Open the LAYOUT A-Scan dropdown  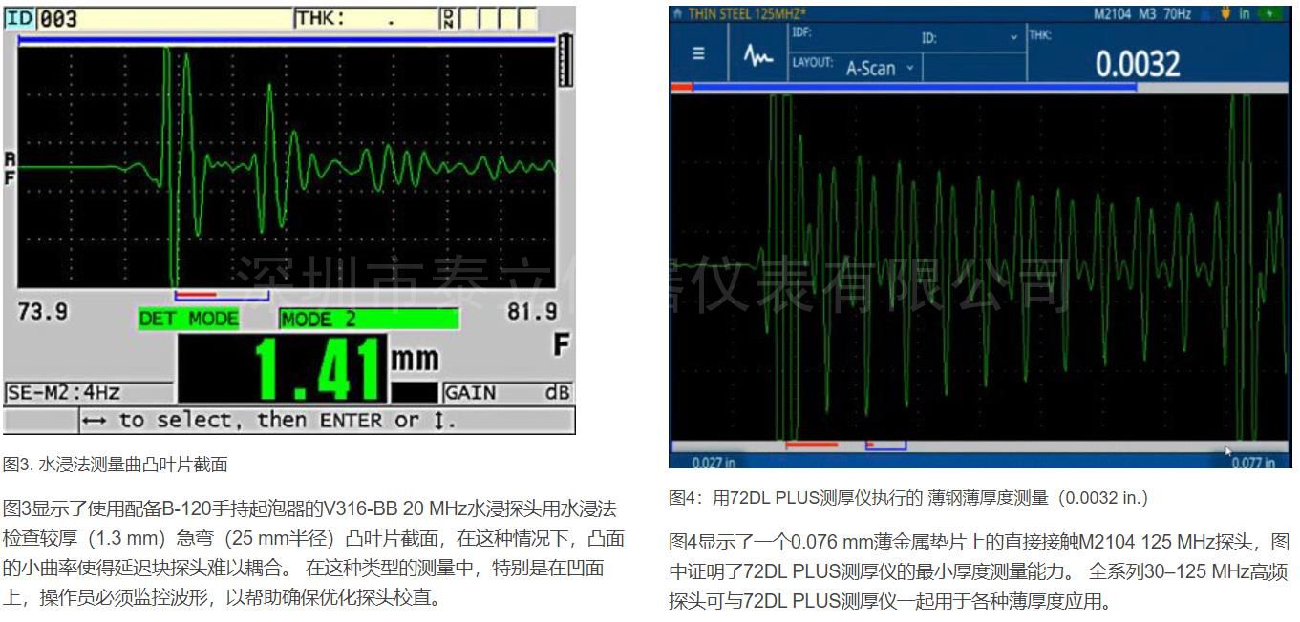tap(881, 67)
